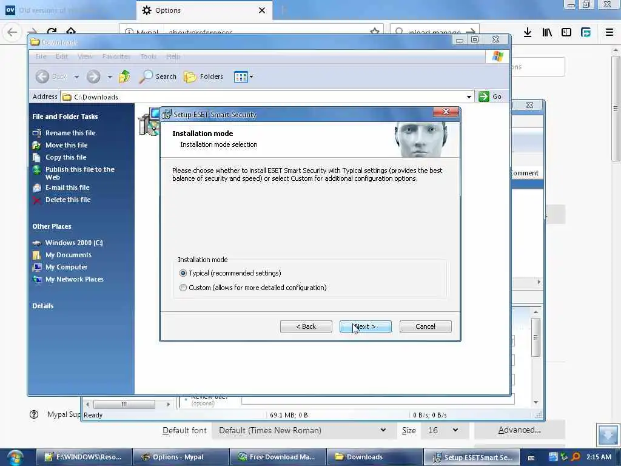Screen dimensions: 621x466
Task: Open Mypal hamburger menu
Action: (609, 32)
